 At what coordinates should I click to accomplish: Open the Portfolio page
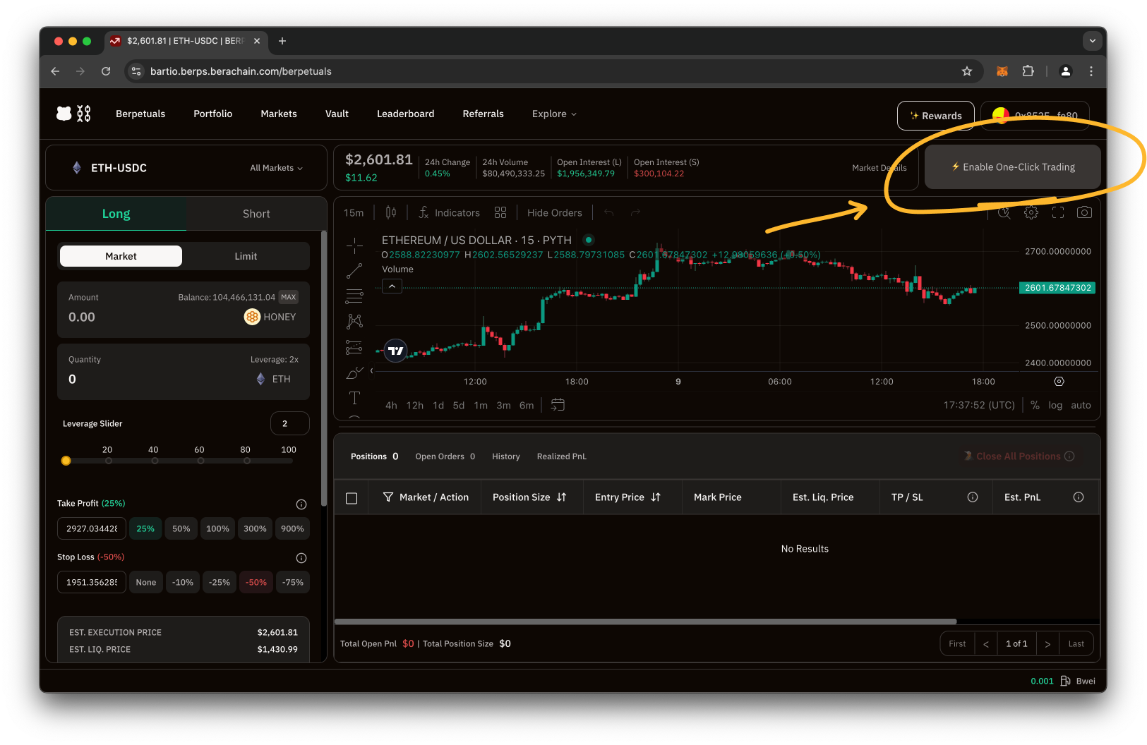point(212,114)
